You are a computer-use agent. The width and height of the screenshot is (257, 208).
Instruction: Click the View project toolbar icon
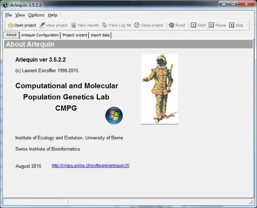pos(42,25)
